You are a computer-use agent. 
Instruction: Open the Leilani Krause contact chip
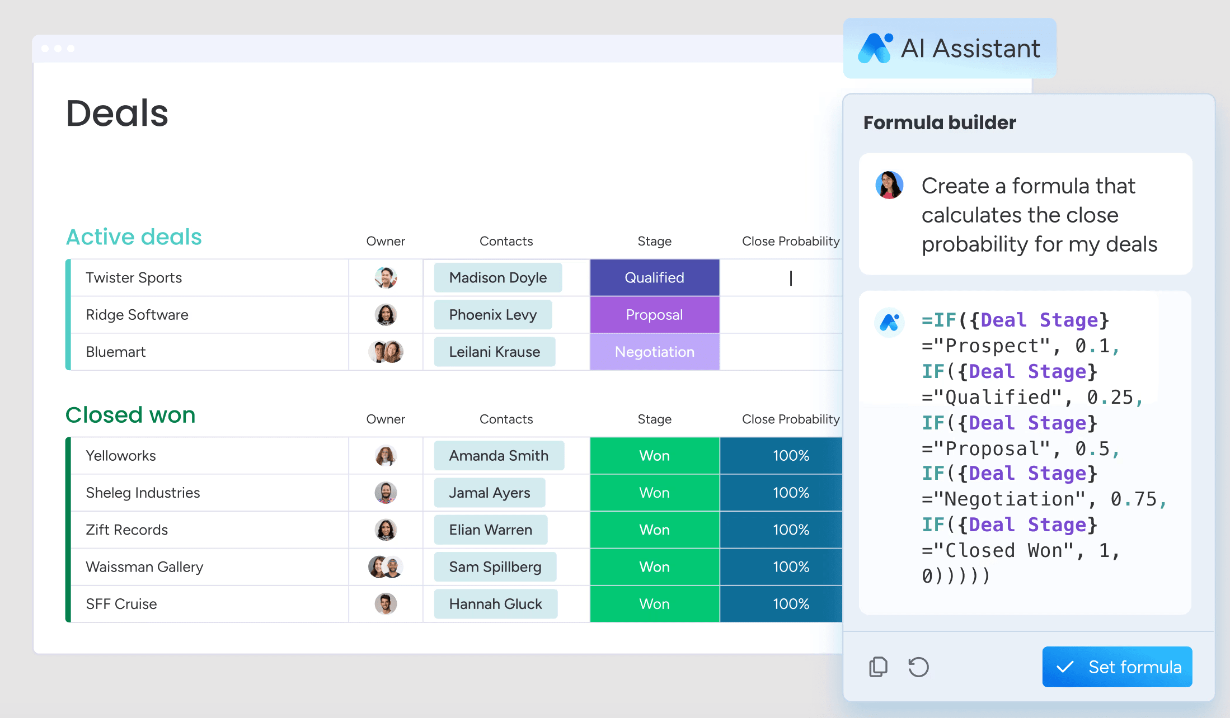[495, 352]
